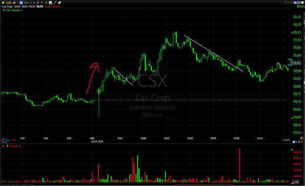This screenshot has height=186, width=305.
Task: Click the green plus add-symbol icon
Action: [3, 2]
